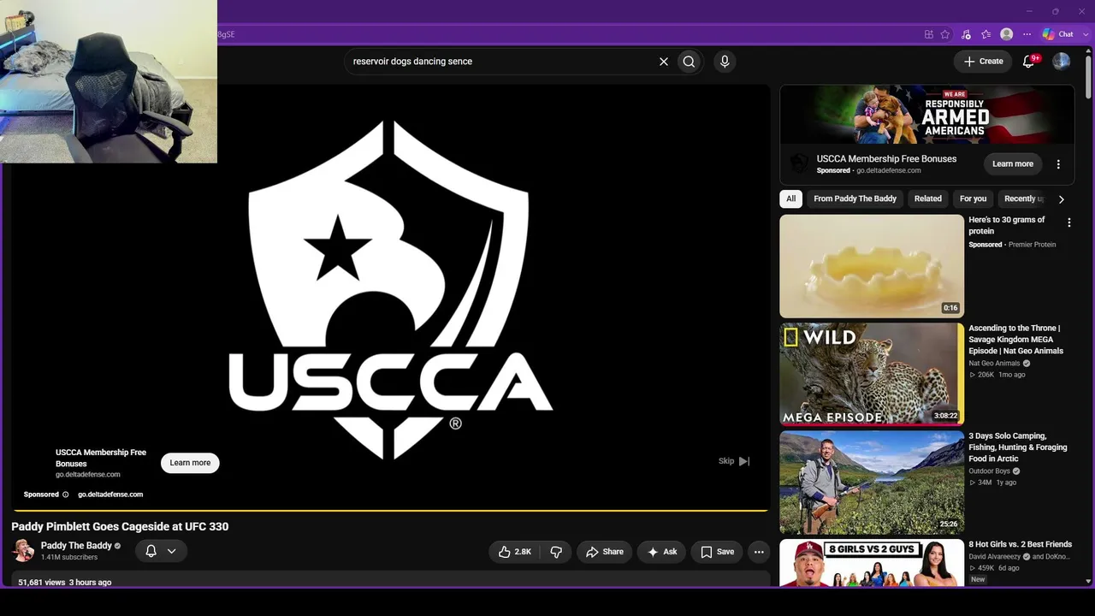
Task: Open the YouTube account avatar menu
Action: click(1062, 61)
